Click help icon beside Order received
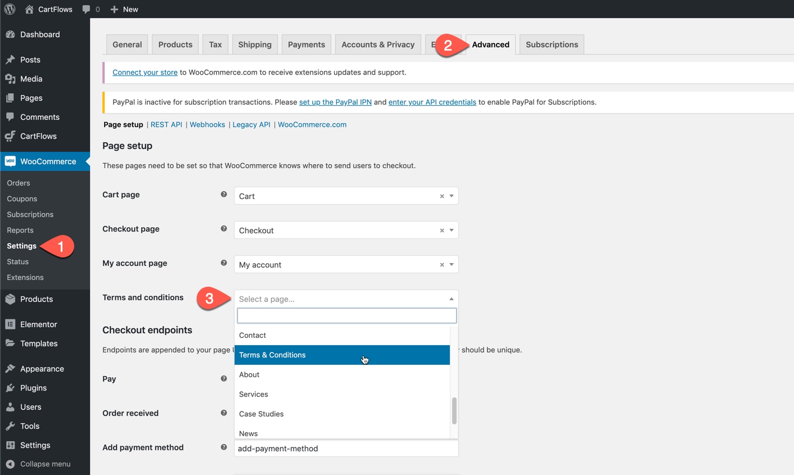 pos(224,413)
